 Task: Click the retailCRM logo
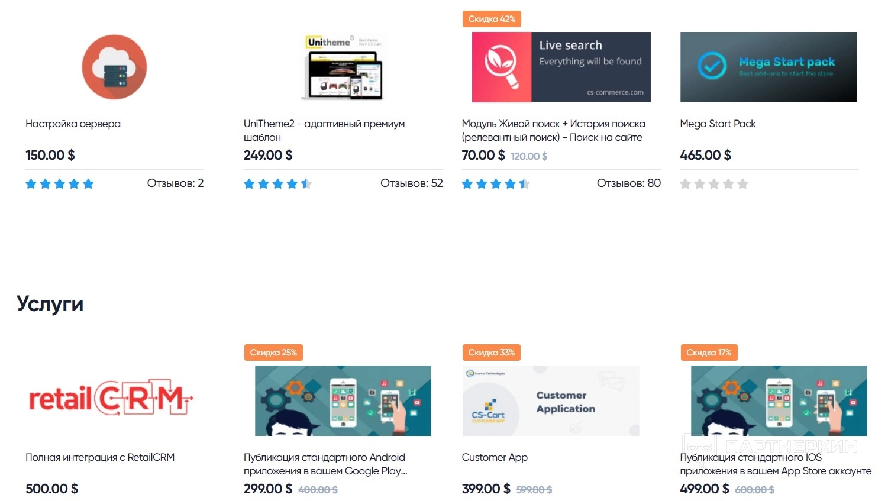tap(111, 399)
